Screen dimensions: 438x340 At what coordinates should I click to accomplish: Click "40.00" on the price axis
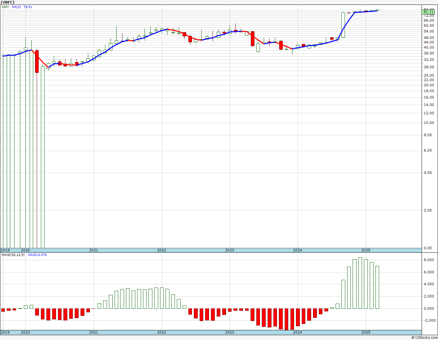(x=429, y=47)
